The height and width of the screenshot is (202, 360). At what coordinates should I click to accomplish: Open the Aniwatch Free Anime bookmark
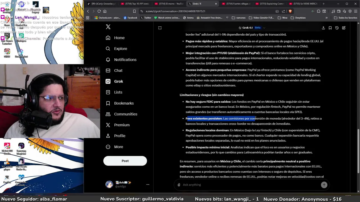[210, 18]
